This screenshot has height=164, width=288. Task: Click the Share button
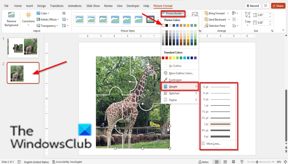[278, 6]
